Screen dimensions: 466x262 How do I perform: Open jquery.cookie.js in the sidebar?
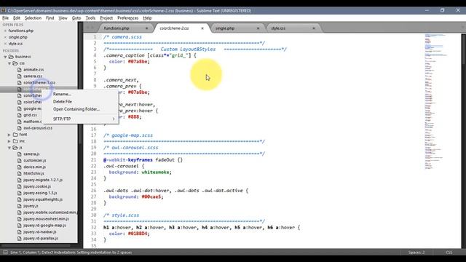coord(37,186)
